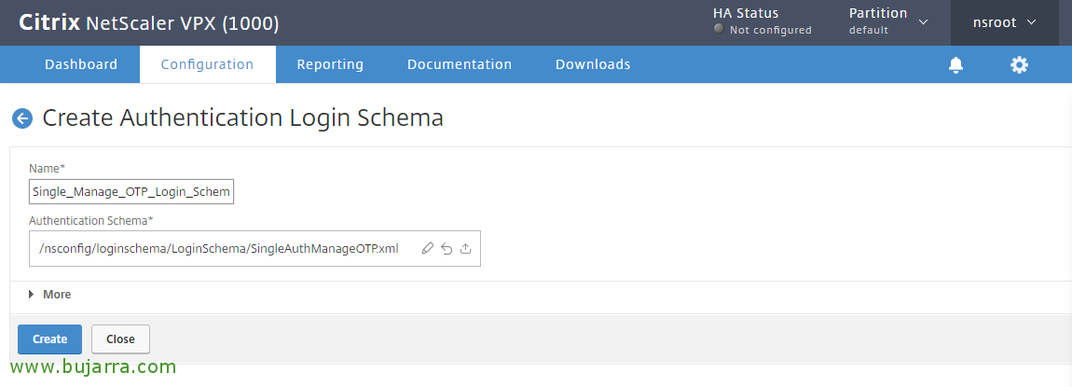This screenshot has width=1072, height=387.
Task: Open the nsroot user menu
Action: tap(1004, 22)
